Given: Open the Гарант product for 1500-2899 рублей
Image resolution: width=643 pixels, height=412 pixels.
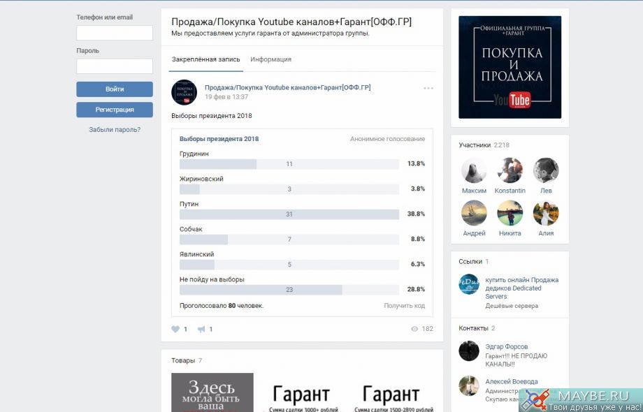Looking at the screenshot, I should pyautogui.click(x=391, y=392).
